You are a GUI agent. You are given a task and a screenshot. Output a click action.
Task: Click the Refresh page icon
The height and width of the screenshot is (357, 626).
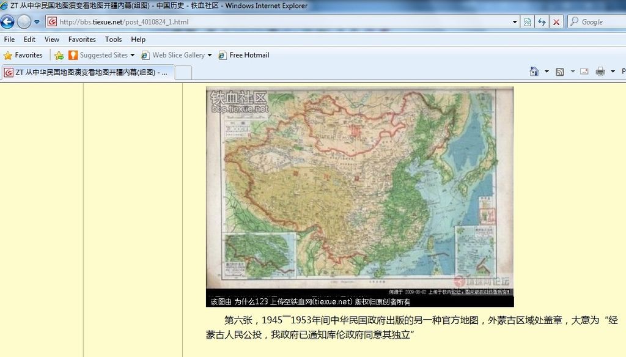click(542, 22)
